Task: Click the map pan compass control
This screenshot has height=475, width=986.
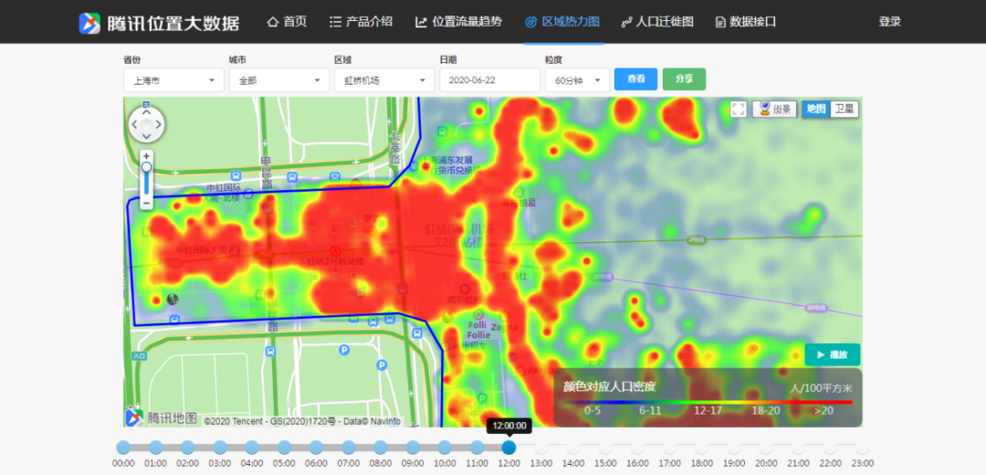Action: pos(146,124)
